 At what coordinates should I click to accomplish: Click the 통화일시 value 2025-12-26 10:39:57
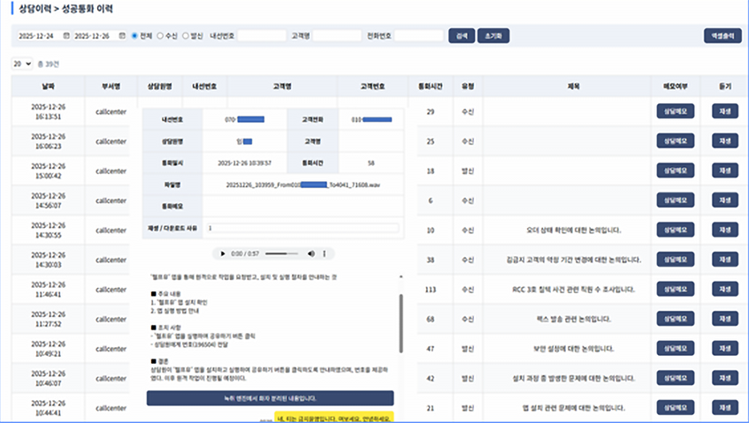(245, 163)
